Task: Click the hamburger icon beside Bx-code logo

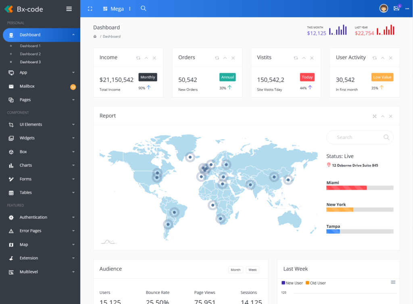Action: (68, 8)
